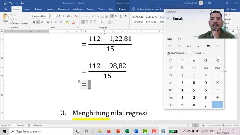Click calculator digit 7 key
The height and width of the screenshot is (135, 240).
(x=182, y=82)
